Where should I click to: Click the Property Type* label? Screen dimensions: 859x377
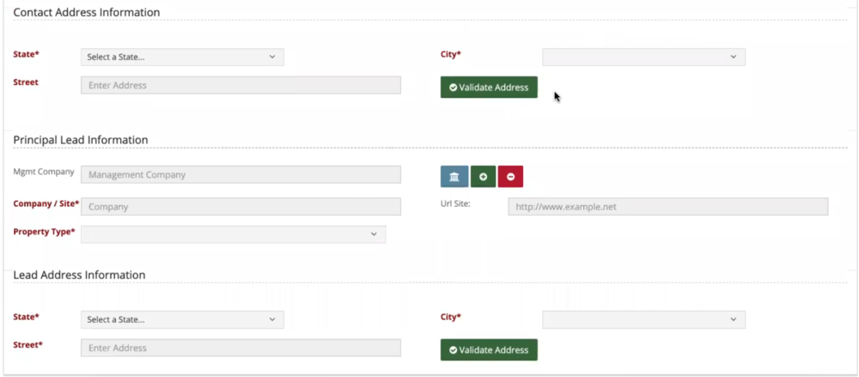44,232
